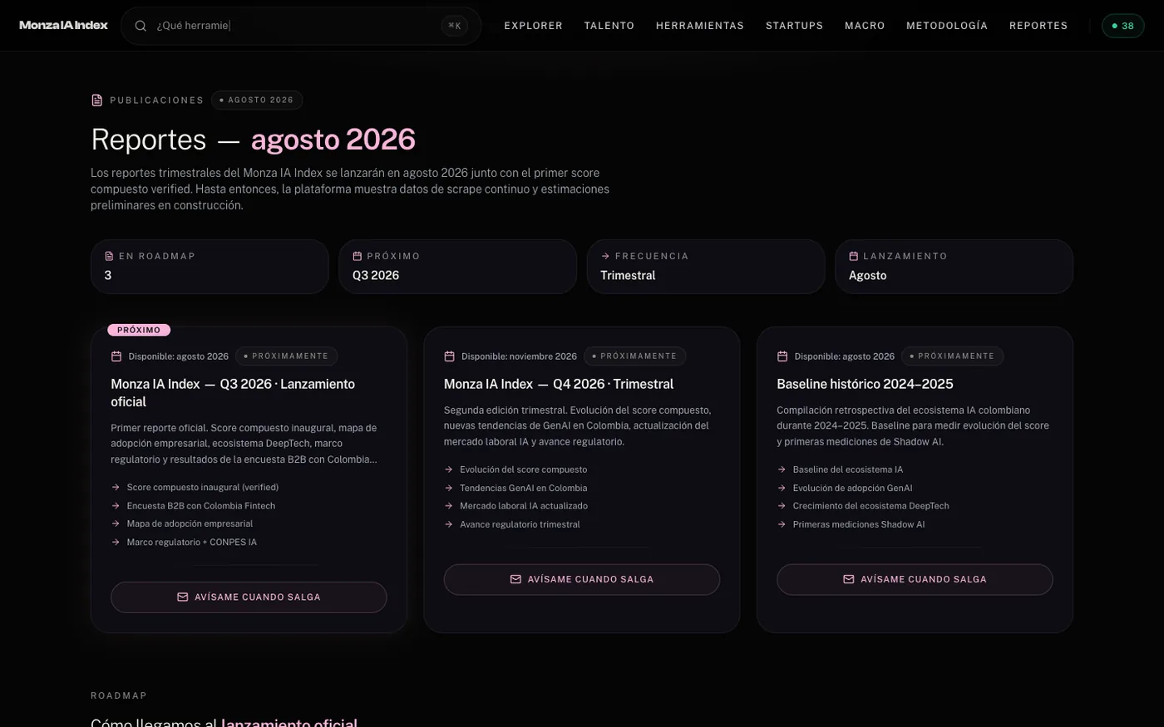Click Avísame cuando salga for Baseline histórico
Viewport: 1164px width, 727px height.
pyautogui.click(x=915, y=579)
